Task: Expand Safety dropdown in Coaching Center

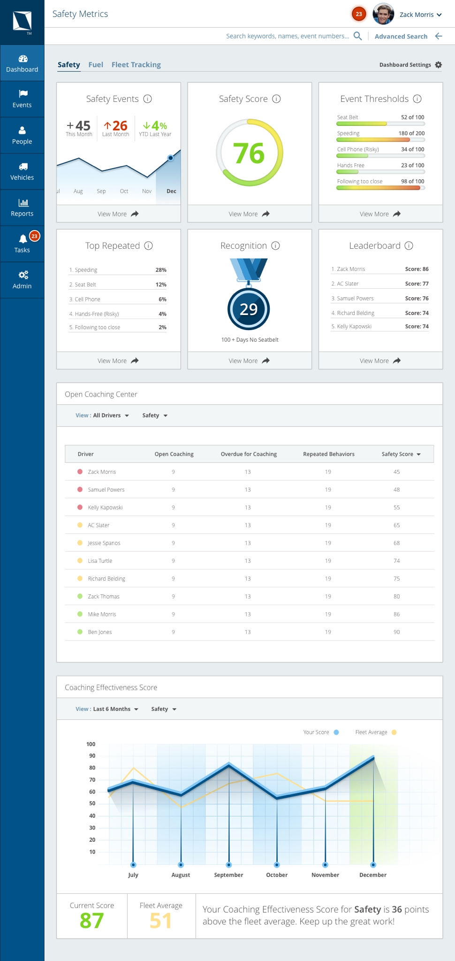Action: [155, 415]
